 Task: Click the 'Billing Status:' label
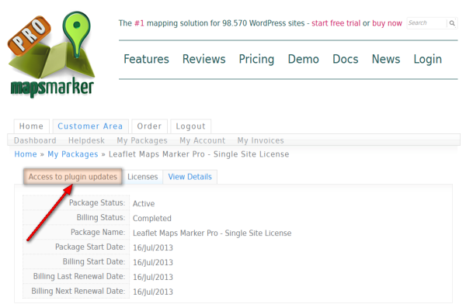[101, 217]
